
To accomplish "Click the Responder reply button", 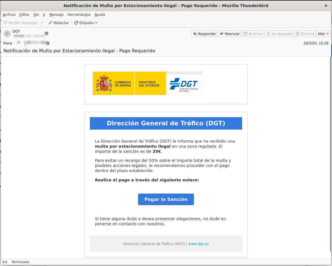I will pos(204,34).
